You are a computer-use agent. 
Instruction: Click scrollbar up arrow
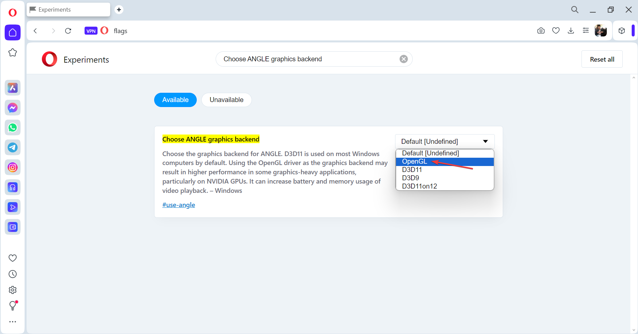pyautogui.click(x=634, y=78)
